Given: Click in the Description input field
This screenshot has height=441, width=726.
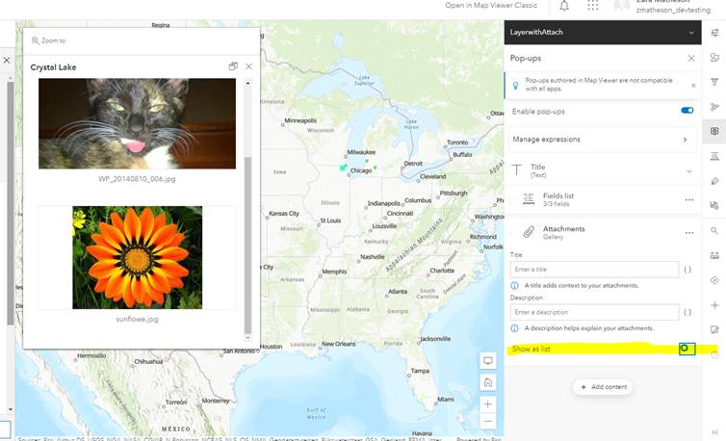Looking at the screenshot, I should 594,312.
